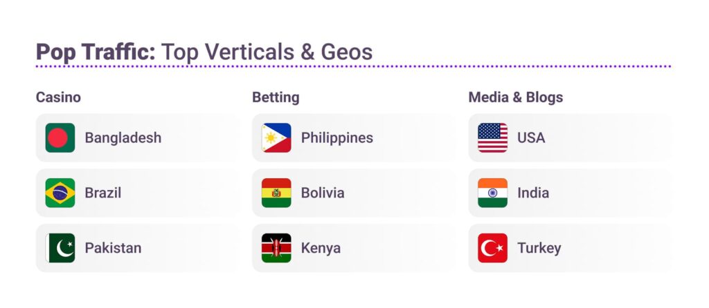Click the USA flag icon

click(492, 138)
